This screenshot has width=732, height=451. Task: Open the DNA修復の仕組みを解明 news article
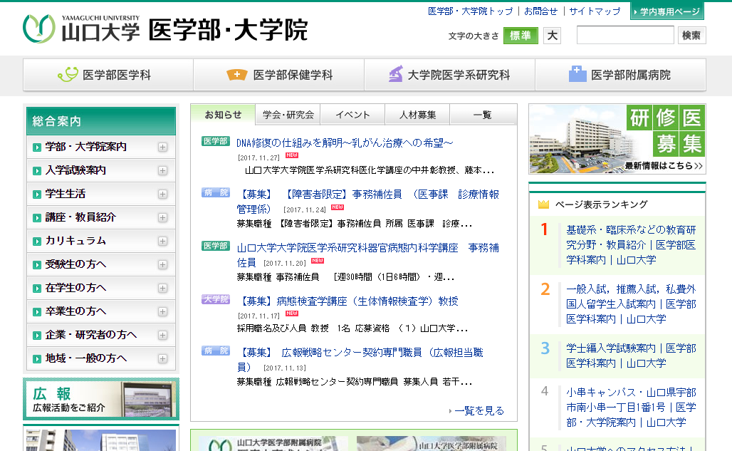(x=345, y=143)
